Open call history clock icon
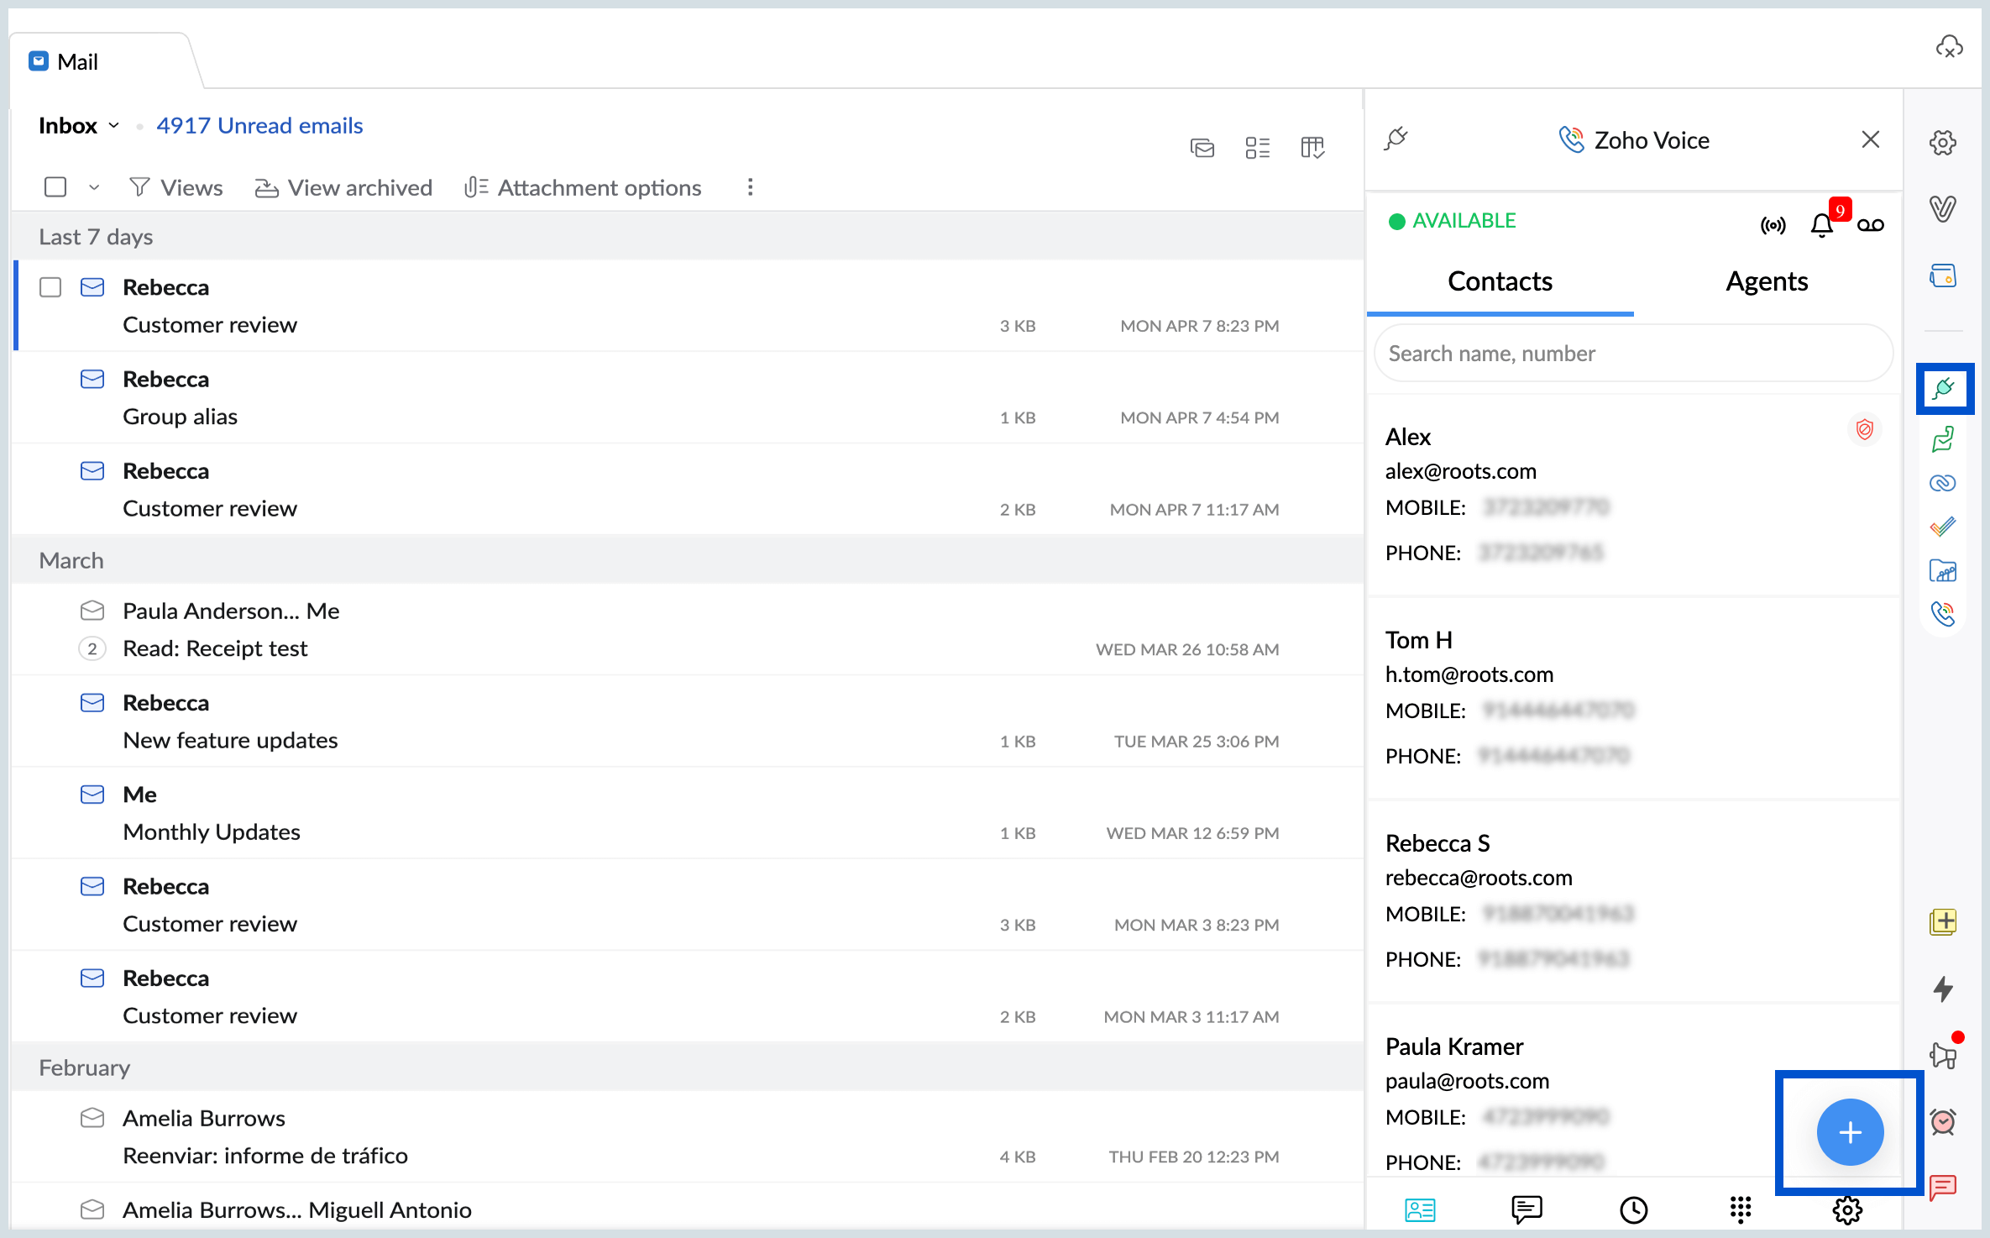 click(1633, 1209)
